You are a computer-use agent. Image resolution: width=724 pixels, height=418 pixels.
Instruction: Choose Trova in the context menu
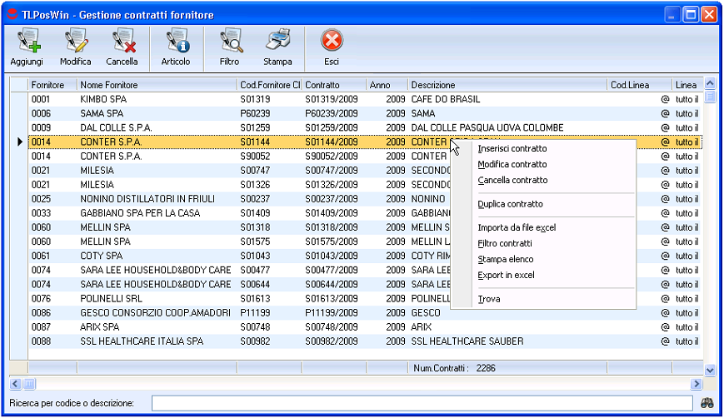tap(489, 299)
